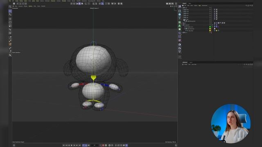The image size is (262, 147).
Task: Select the diagonal line knife tool
Action: tap(10, 48)
